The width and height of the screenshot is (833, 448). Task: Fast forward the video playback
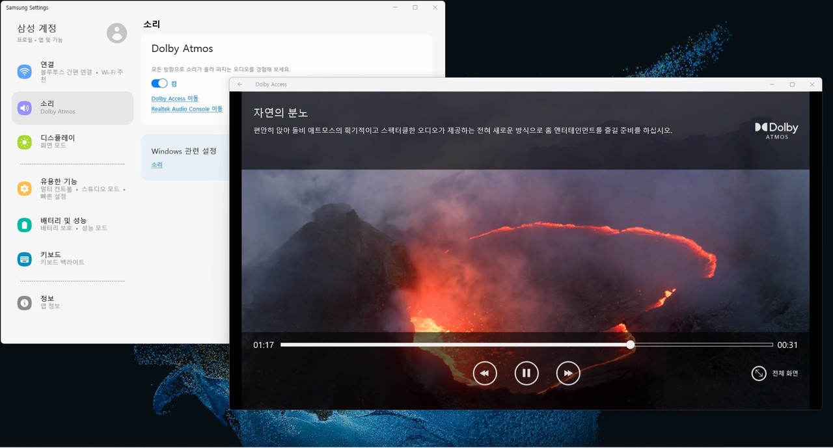coord(568,373)
